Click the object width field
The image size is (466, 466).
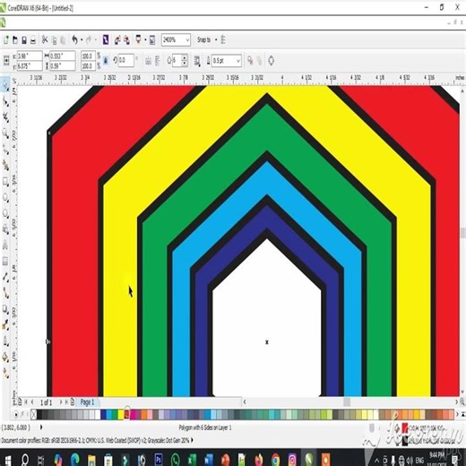(x=62, y=56)
